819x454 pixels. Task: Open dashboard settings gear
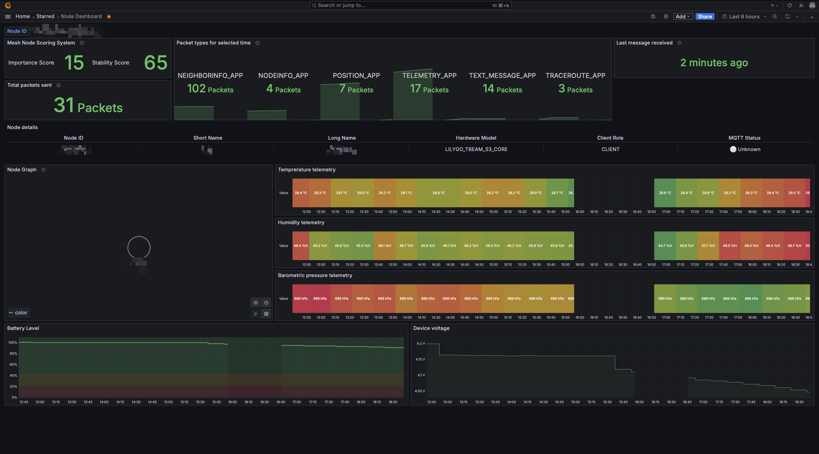[666, 16]
